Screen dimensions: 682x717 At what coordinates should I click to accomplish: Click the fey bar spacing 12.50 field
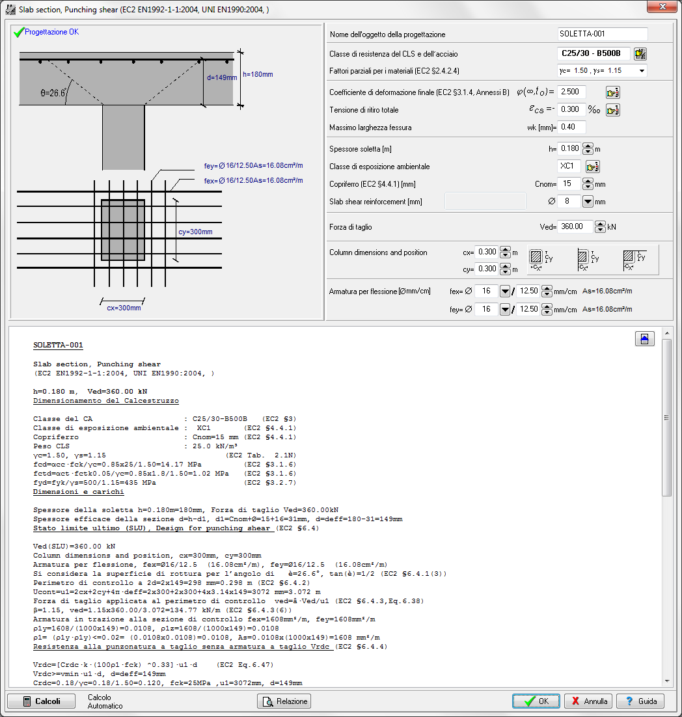(528, 309)
